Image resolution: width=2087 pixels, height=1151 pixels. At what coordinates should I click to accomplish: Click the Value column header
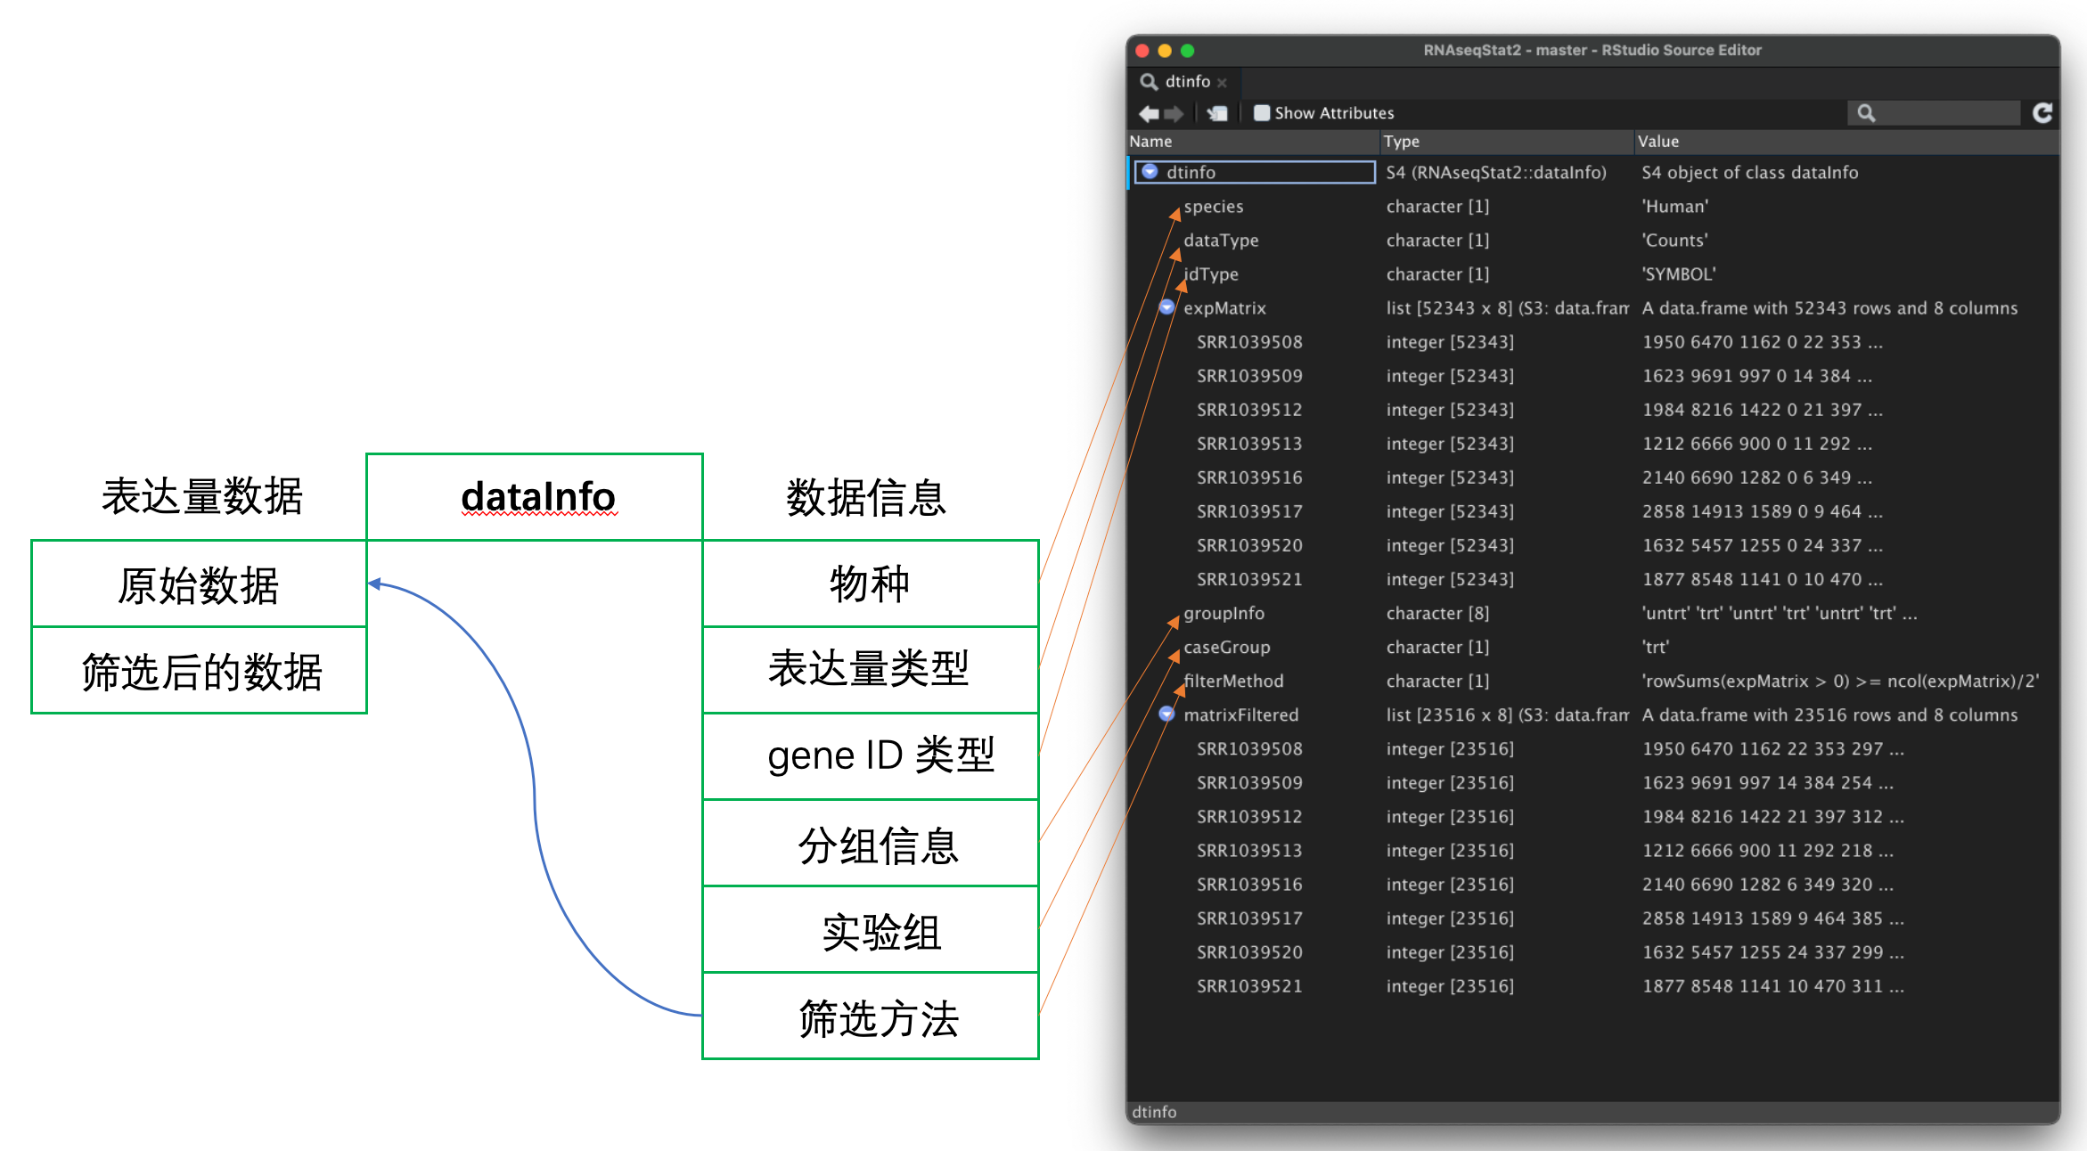pyautogui.click(x=1846, y=141)
